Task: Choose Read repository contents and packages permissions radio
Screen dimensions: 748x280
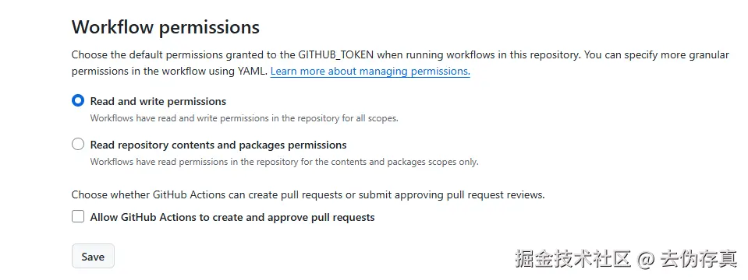Action: coord(78,144)
